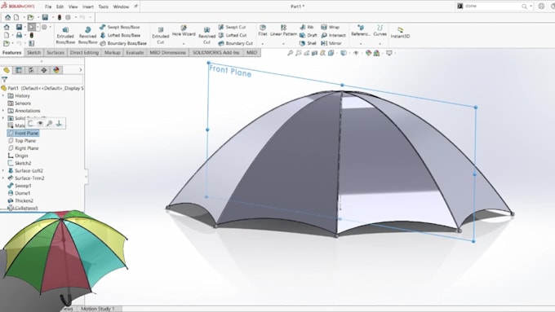Select the Extruded Boss/Base tool

[65, 35]
